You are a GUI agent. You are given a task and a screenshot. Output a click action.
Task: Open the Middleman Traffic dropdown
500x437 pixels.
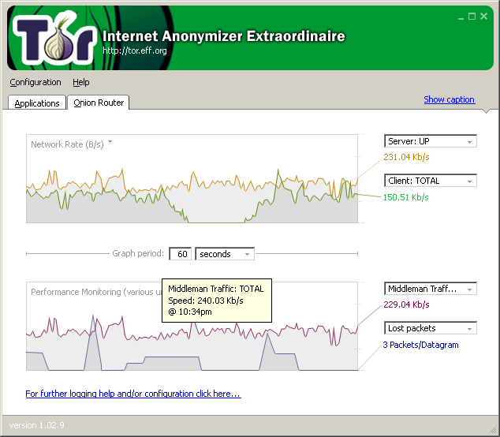pos(431,289)
